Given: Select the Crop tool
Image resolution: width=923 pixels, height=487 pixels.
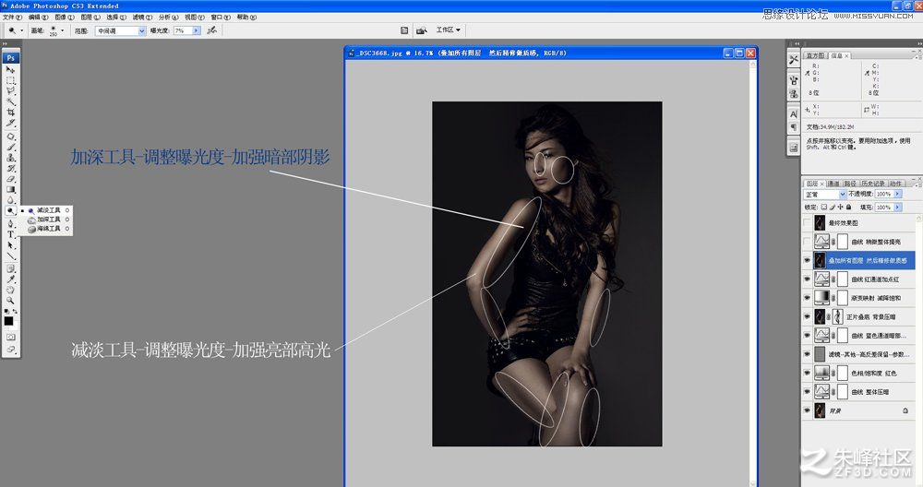Looking at the screenshot, I should pos(10,113).
